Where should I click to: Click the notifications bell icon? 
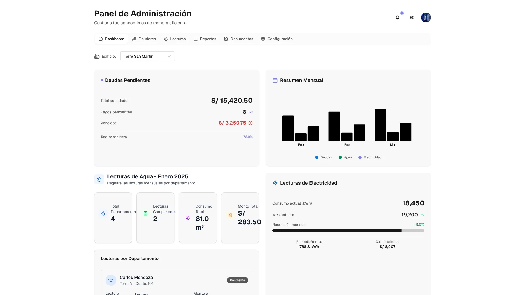click(x=398, y=17)
